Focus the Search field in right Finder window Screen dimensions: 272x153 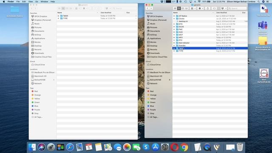(237, 8)
